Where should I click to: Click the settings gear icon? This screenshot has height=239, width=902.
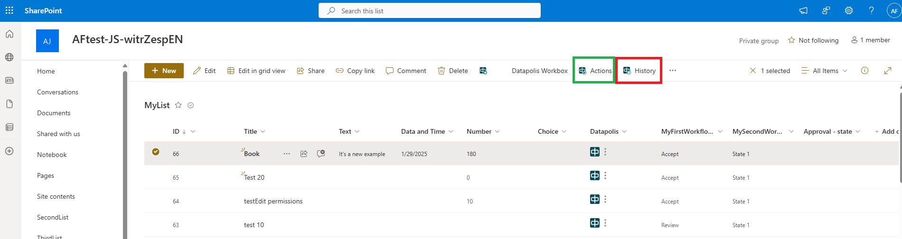[849, 10]
